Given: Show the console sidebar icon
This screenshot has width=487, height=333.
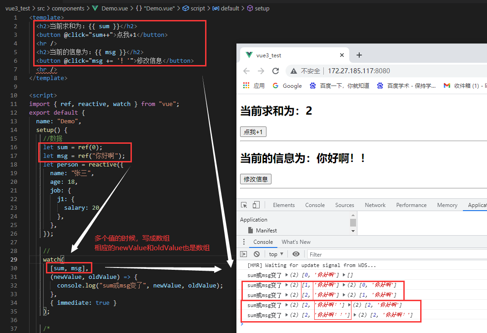Looking at the screenshot, I should [244, 254].
